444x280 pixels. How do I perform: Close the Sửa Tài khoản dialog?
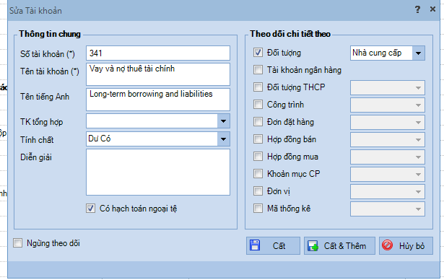click(432, 9)
